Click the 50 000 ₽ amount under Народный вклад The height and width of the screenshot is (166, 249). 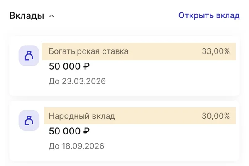pos(69,131)
